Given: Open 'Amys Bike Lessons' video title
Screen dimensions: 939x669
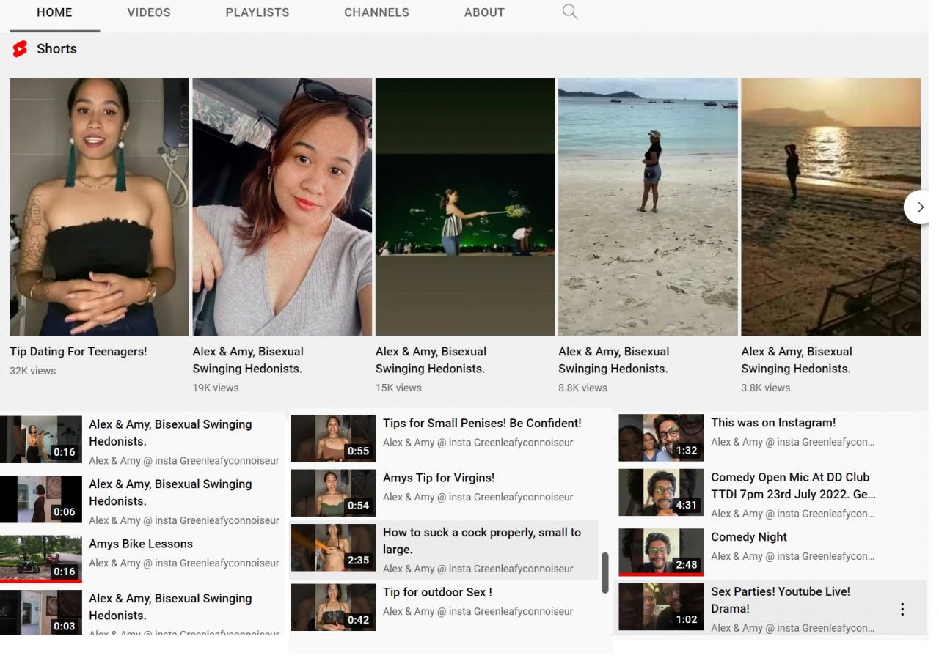Looking at the screenshot, I should (141, 544).
